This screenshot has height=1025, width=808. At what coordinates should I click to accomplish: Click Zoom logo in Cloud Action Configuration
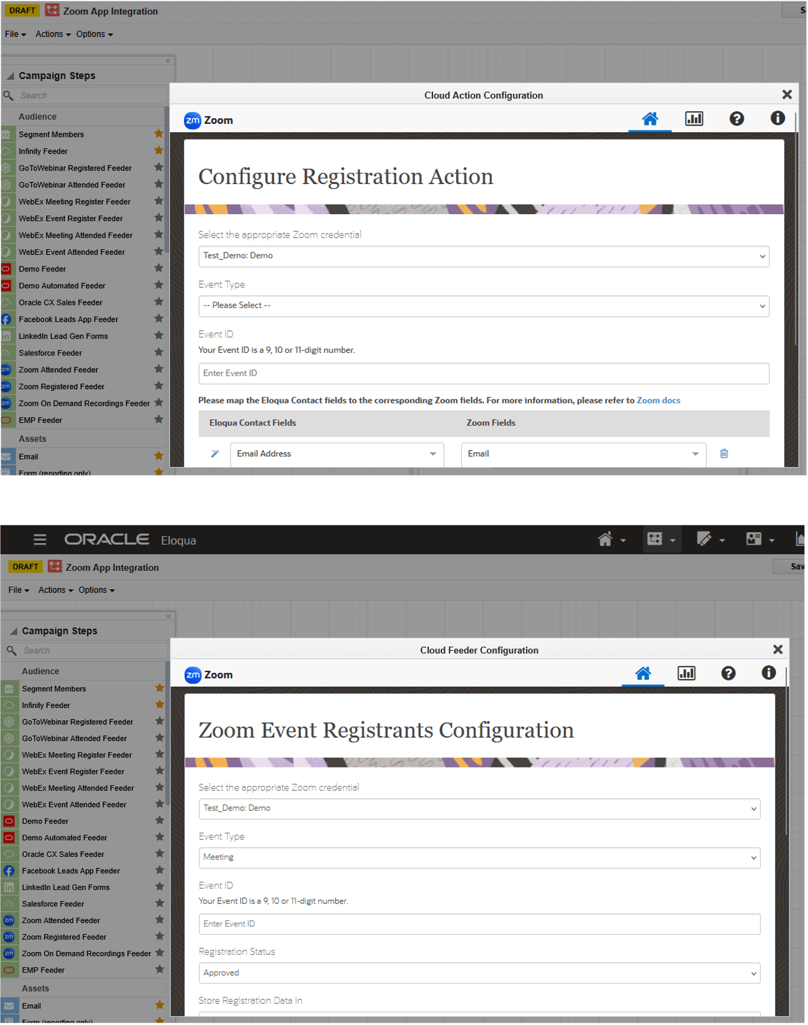point(208,120)
